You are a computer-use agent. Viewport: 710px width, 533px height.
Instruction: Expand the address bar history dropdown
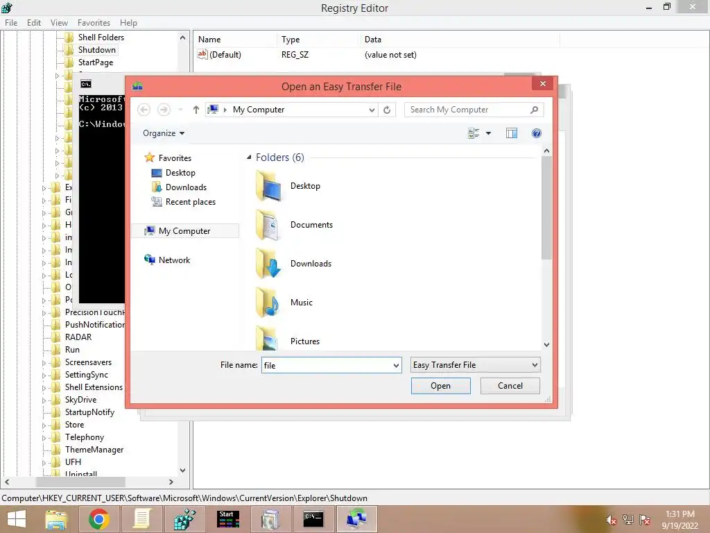pyautogui.click(x=372, y=110)
